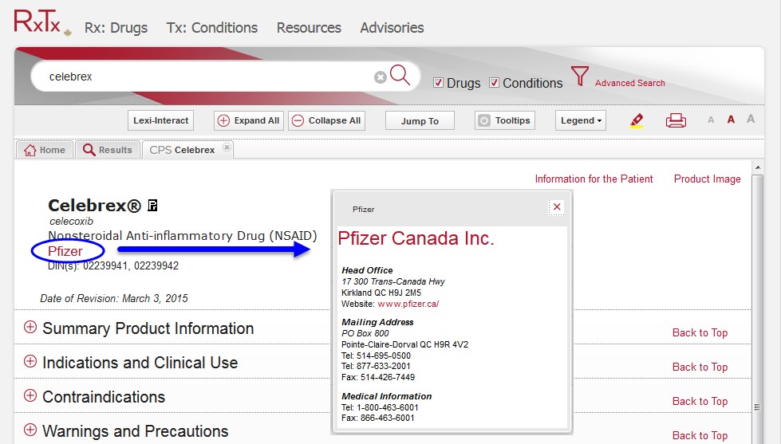
Task: Open the Tx: Conditions menu
Action: coord(212,28)
